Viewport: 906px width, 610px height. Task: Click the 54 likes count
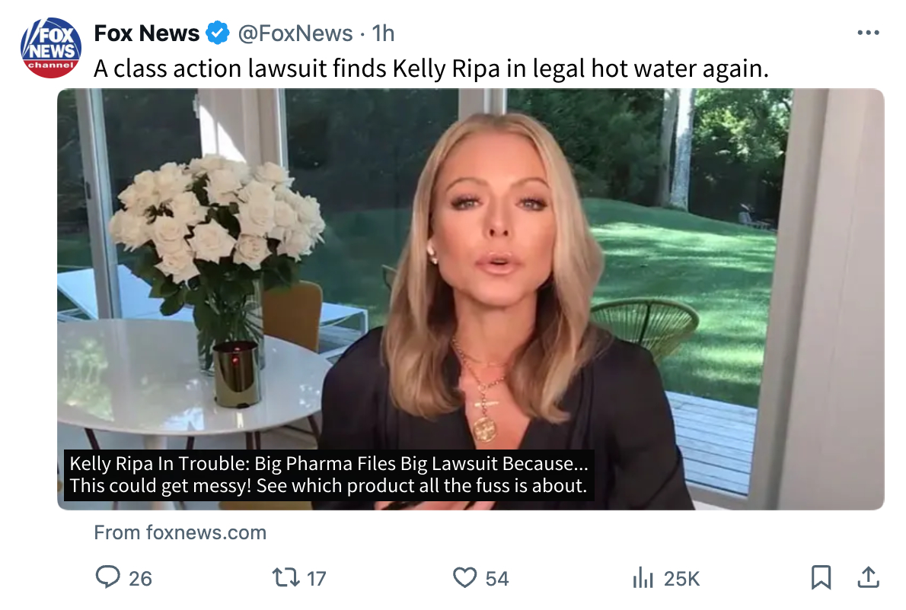[x=496, y=579]
